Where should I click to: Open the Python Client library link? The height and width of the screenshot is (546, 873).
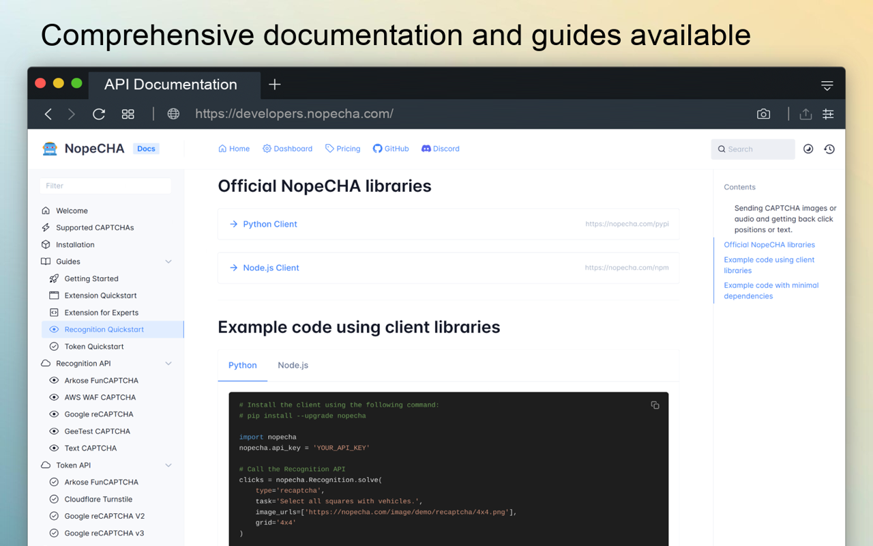coord(269,224)
